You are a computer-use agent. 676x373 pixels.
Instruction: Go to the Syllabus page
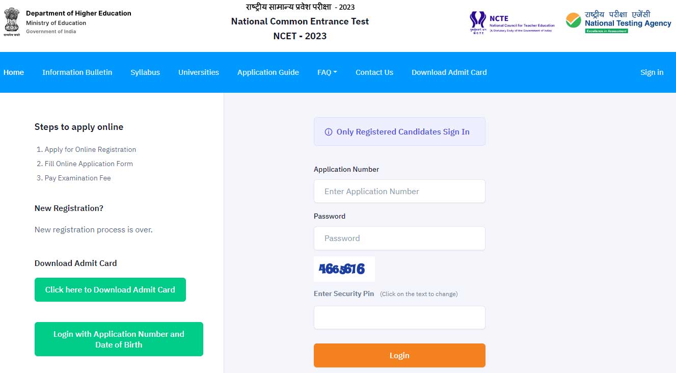pyautogui.click(x=145, y=72)
